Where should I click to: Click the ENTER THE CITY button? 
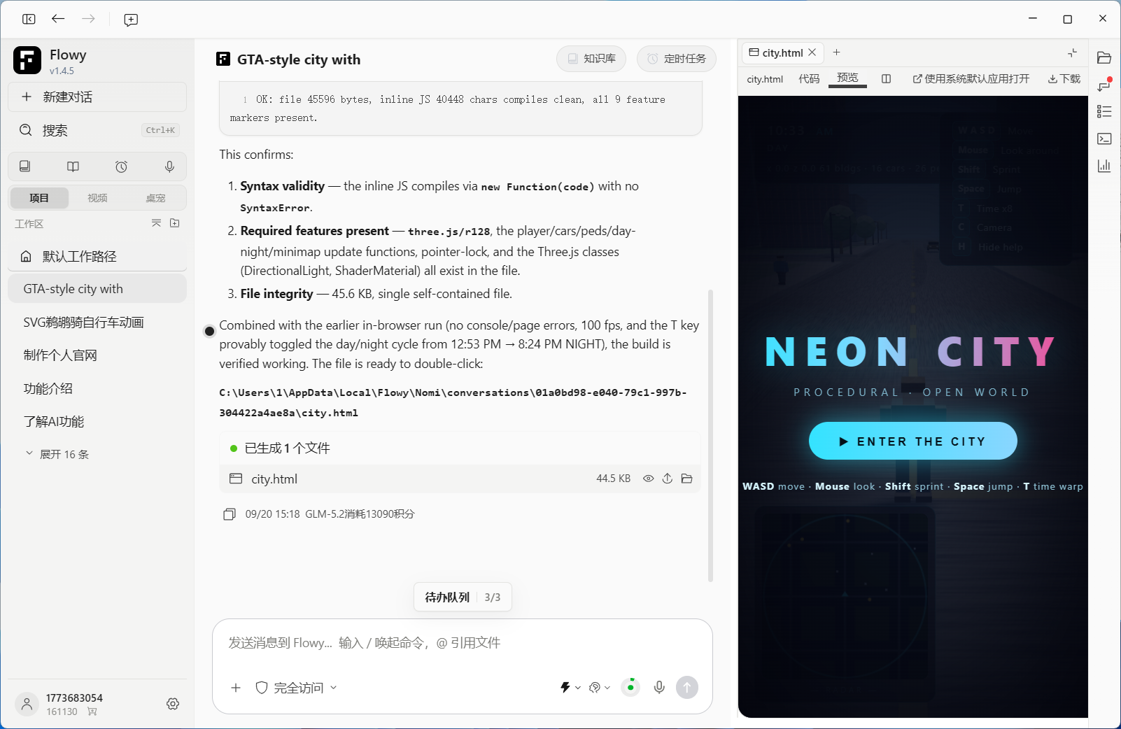[x=912, y=441]
